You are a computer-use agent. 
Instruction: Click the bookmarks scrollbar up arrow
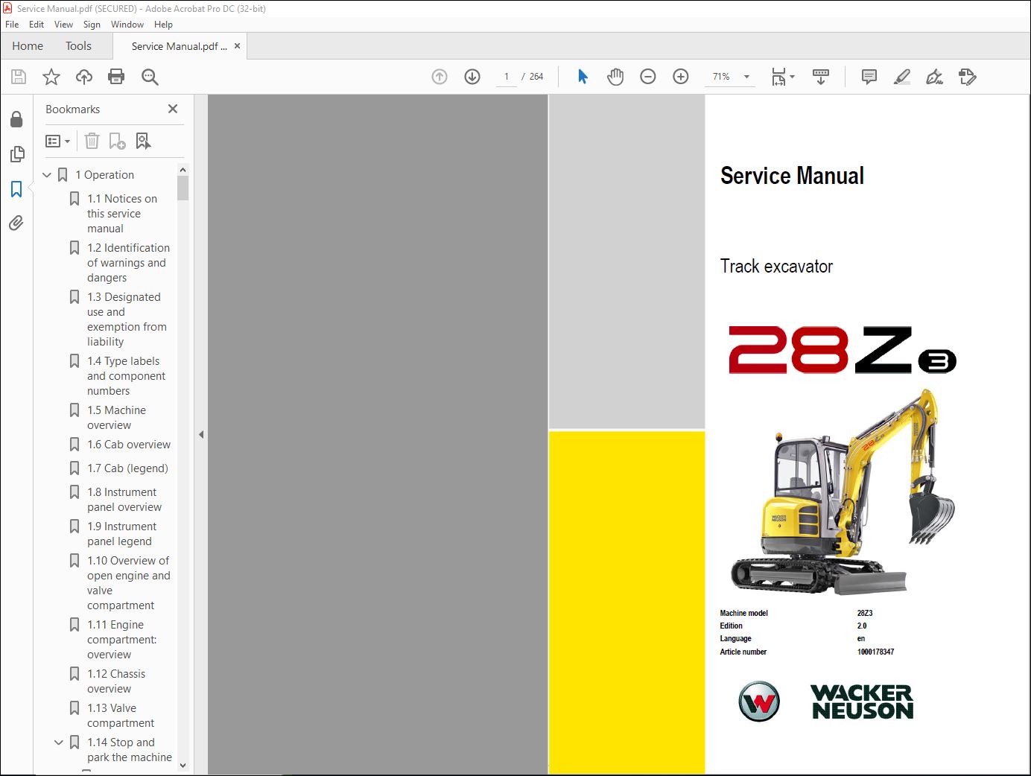pos(183,170)
